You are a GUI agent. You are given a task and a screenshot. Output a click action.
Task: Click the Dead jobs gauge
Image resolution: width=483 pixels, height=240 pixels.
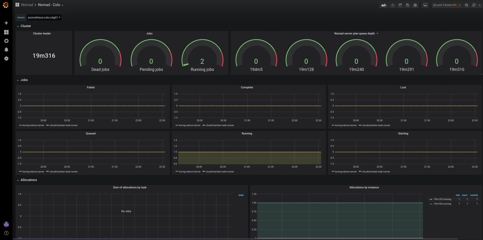coord(100,55)
